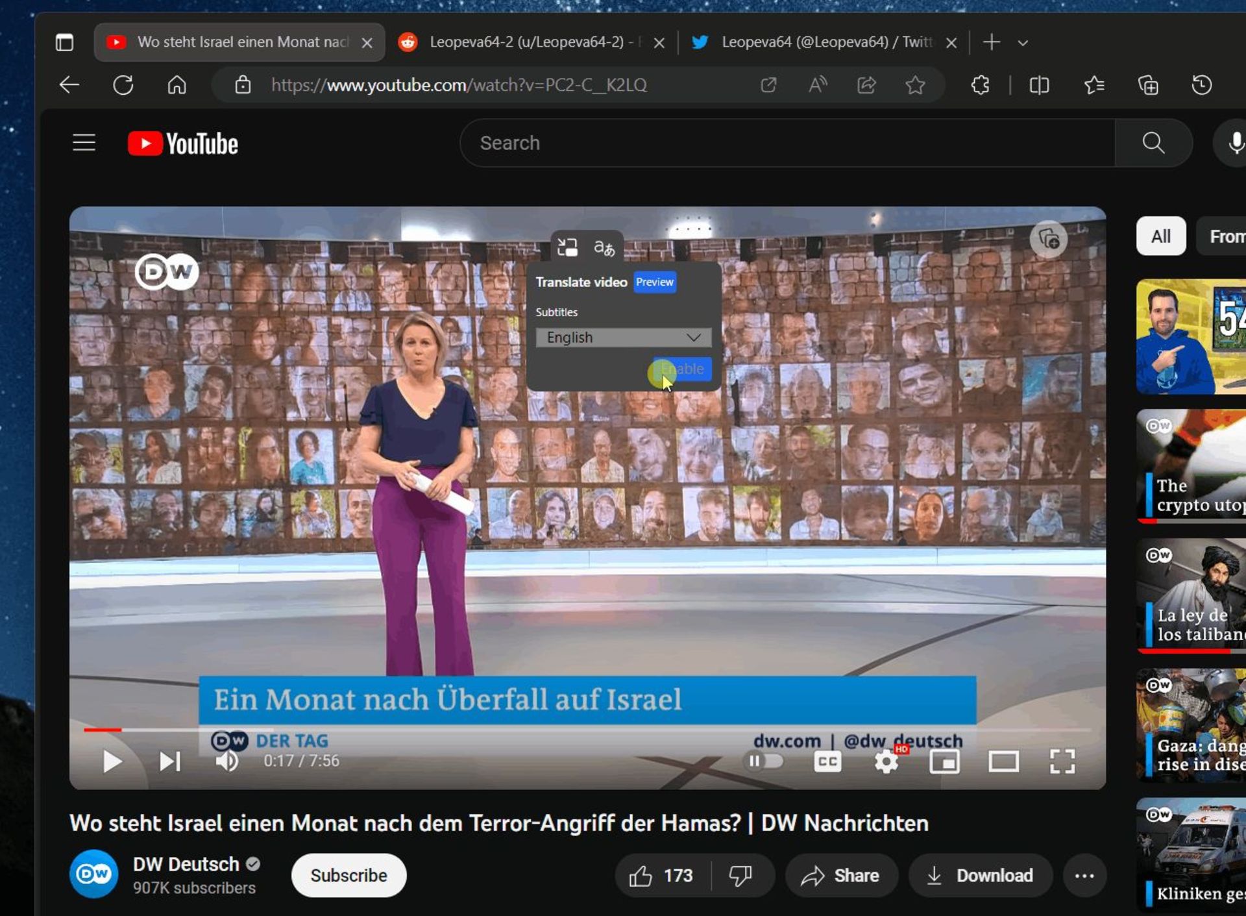Image resolution: width=1246 pixels, height=916 pixels.
Task: Dislike this video
Action: tap(741, 876)
